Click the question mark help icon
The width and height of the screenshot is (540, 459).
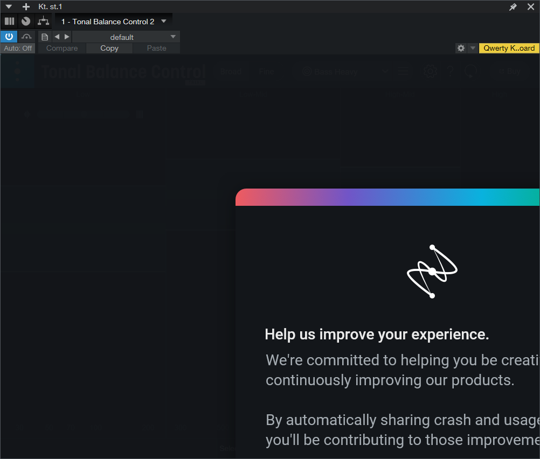pyautogui.click(x=450, y=72)
